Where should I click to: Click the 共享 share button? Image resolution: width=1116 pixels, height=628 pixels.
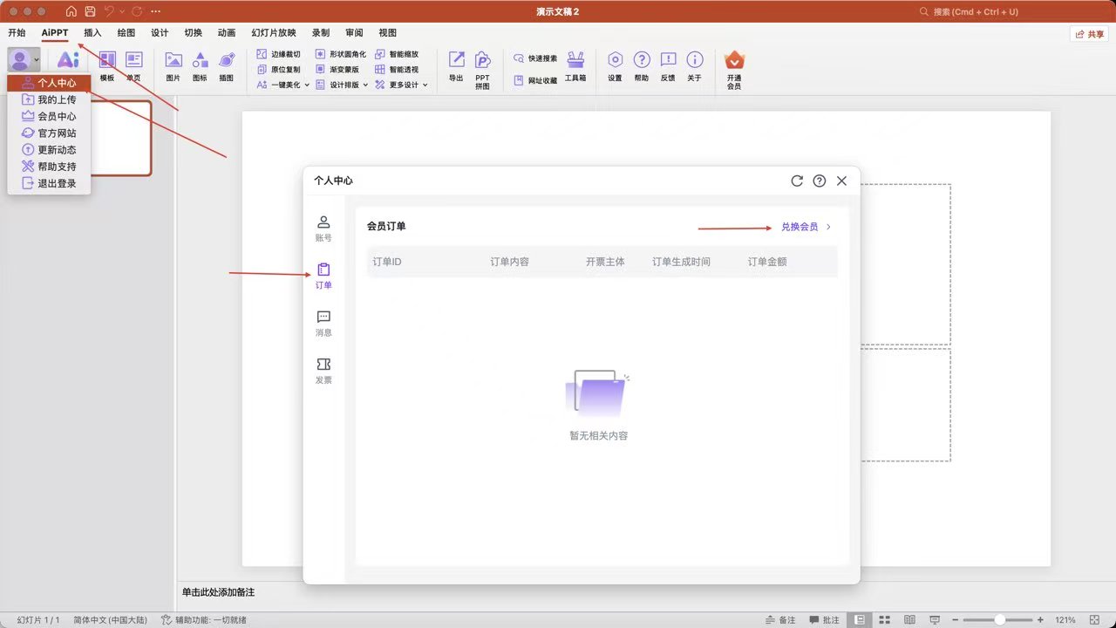pyautogui.click(x=1090, y=34)
